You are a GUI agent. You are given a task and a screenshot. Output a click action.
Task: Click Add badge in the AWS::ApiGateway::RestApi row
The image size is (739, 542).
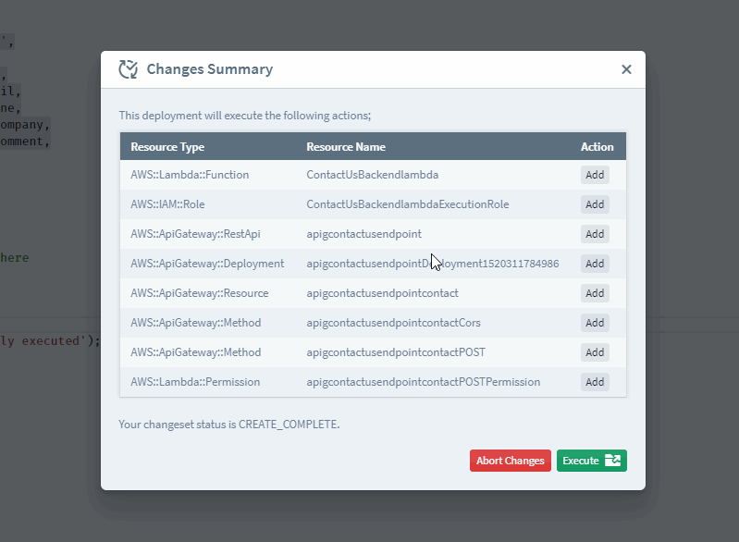595,234
